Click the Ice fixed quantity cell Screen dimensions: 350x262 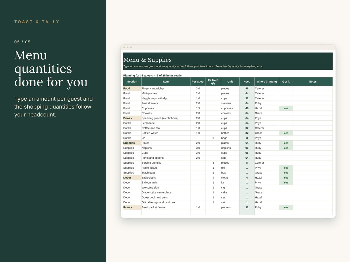[x=213, y=138]
